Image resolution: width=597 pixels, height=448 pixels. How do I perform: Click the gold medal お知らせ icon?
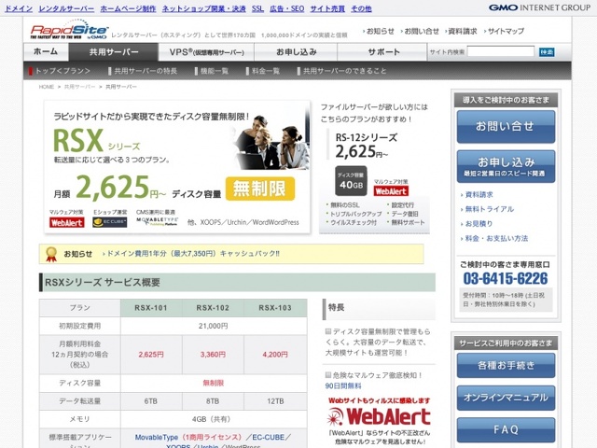tap(53, 253)
